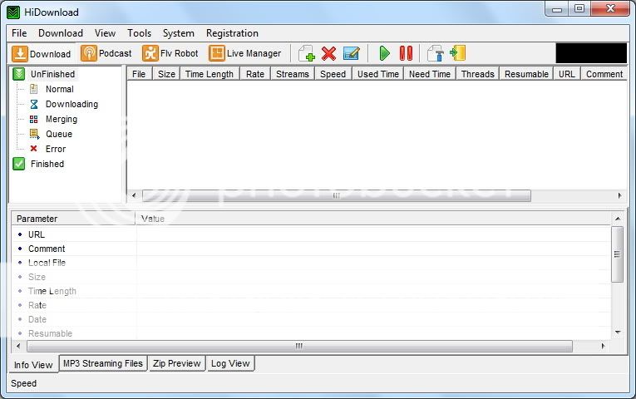636x399 pixels.
Task: Switch to the Zip Preview tab
Action: [177, 363]
